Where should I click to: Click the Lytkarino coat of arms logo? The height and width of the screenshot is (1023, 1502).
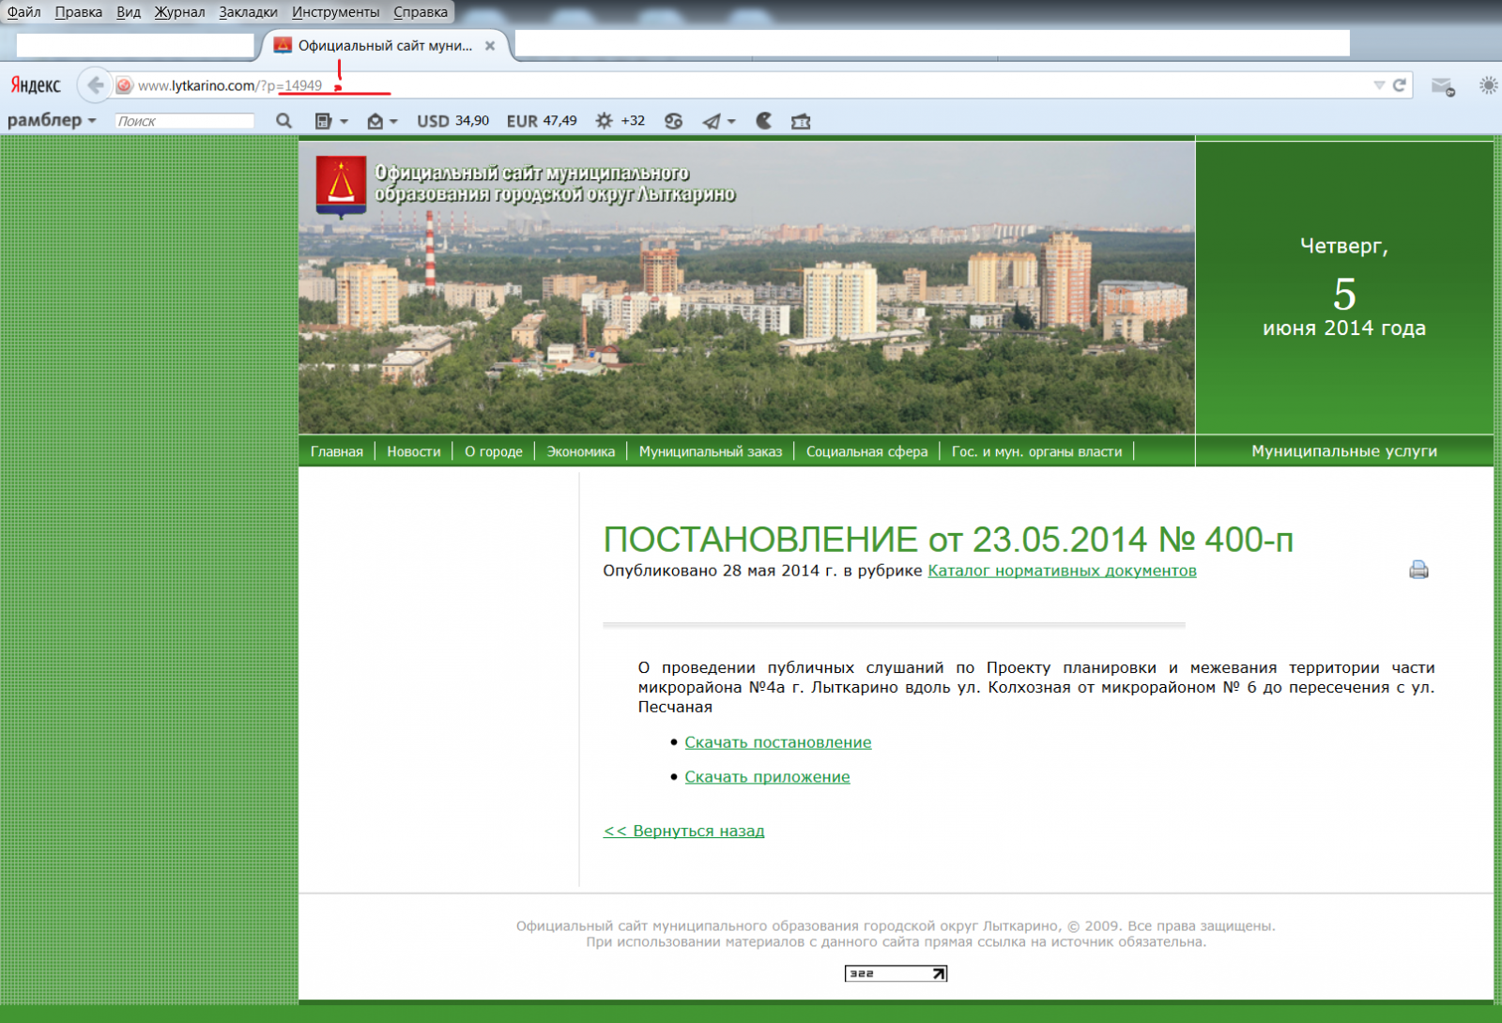(341, 186)
